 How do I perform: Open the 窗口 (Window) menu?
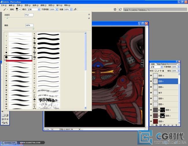coord(59,5)
